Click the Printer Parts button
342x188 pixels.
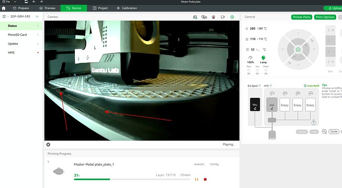click(302, 17)
